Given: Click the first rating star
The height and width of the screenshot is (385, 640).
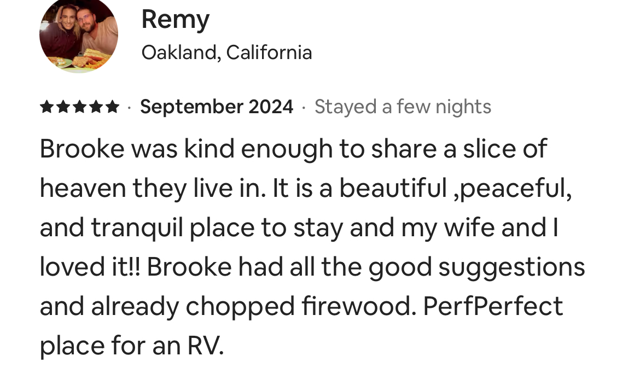Looking at the screenshot, I should 46,107.
